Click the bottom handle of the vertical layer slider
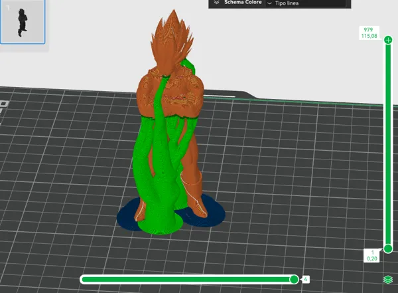398x293 pixels. [388, 248]
